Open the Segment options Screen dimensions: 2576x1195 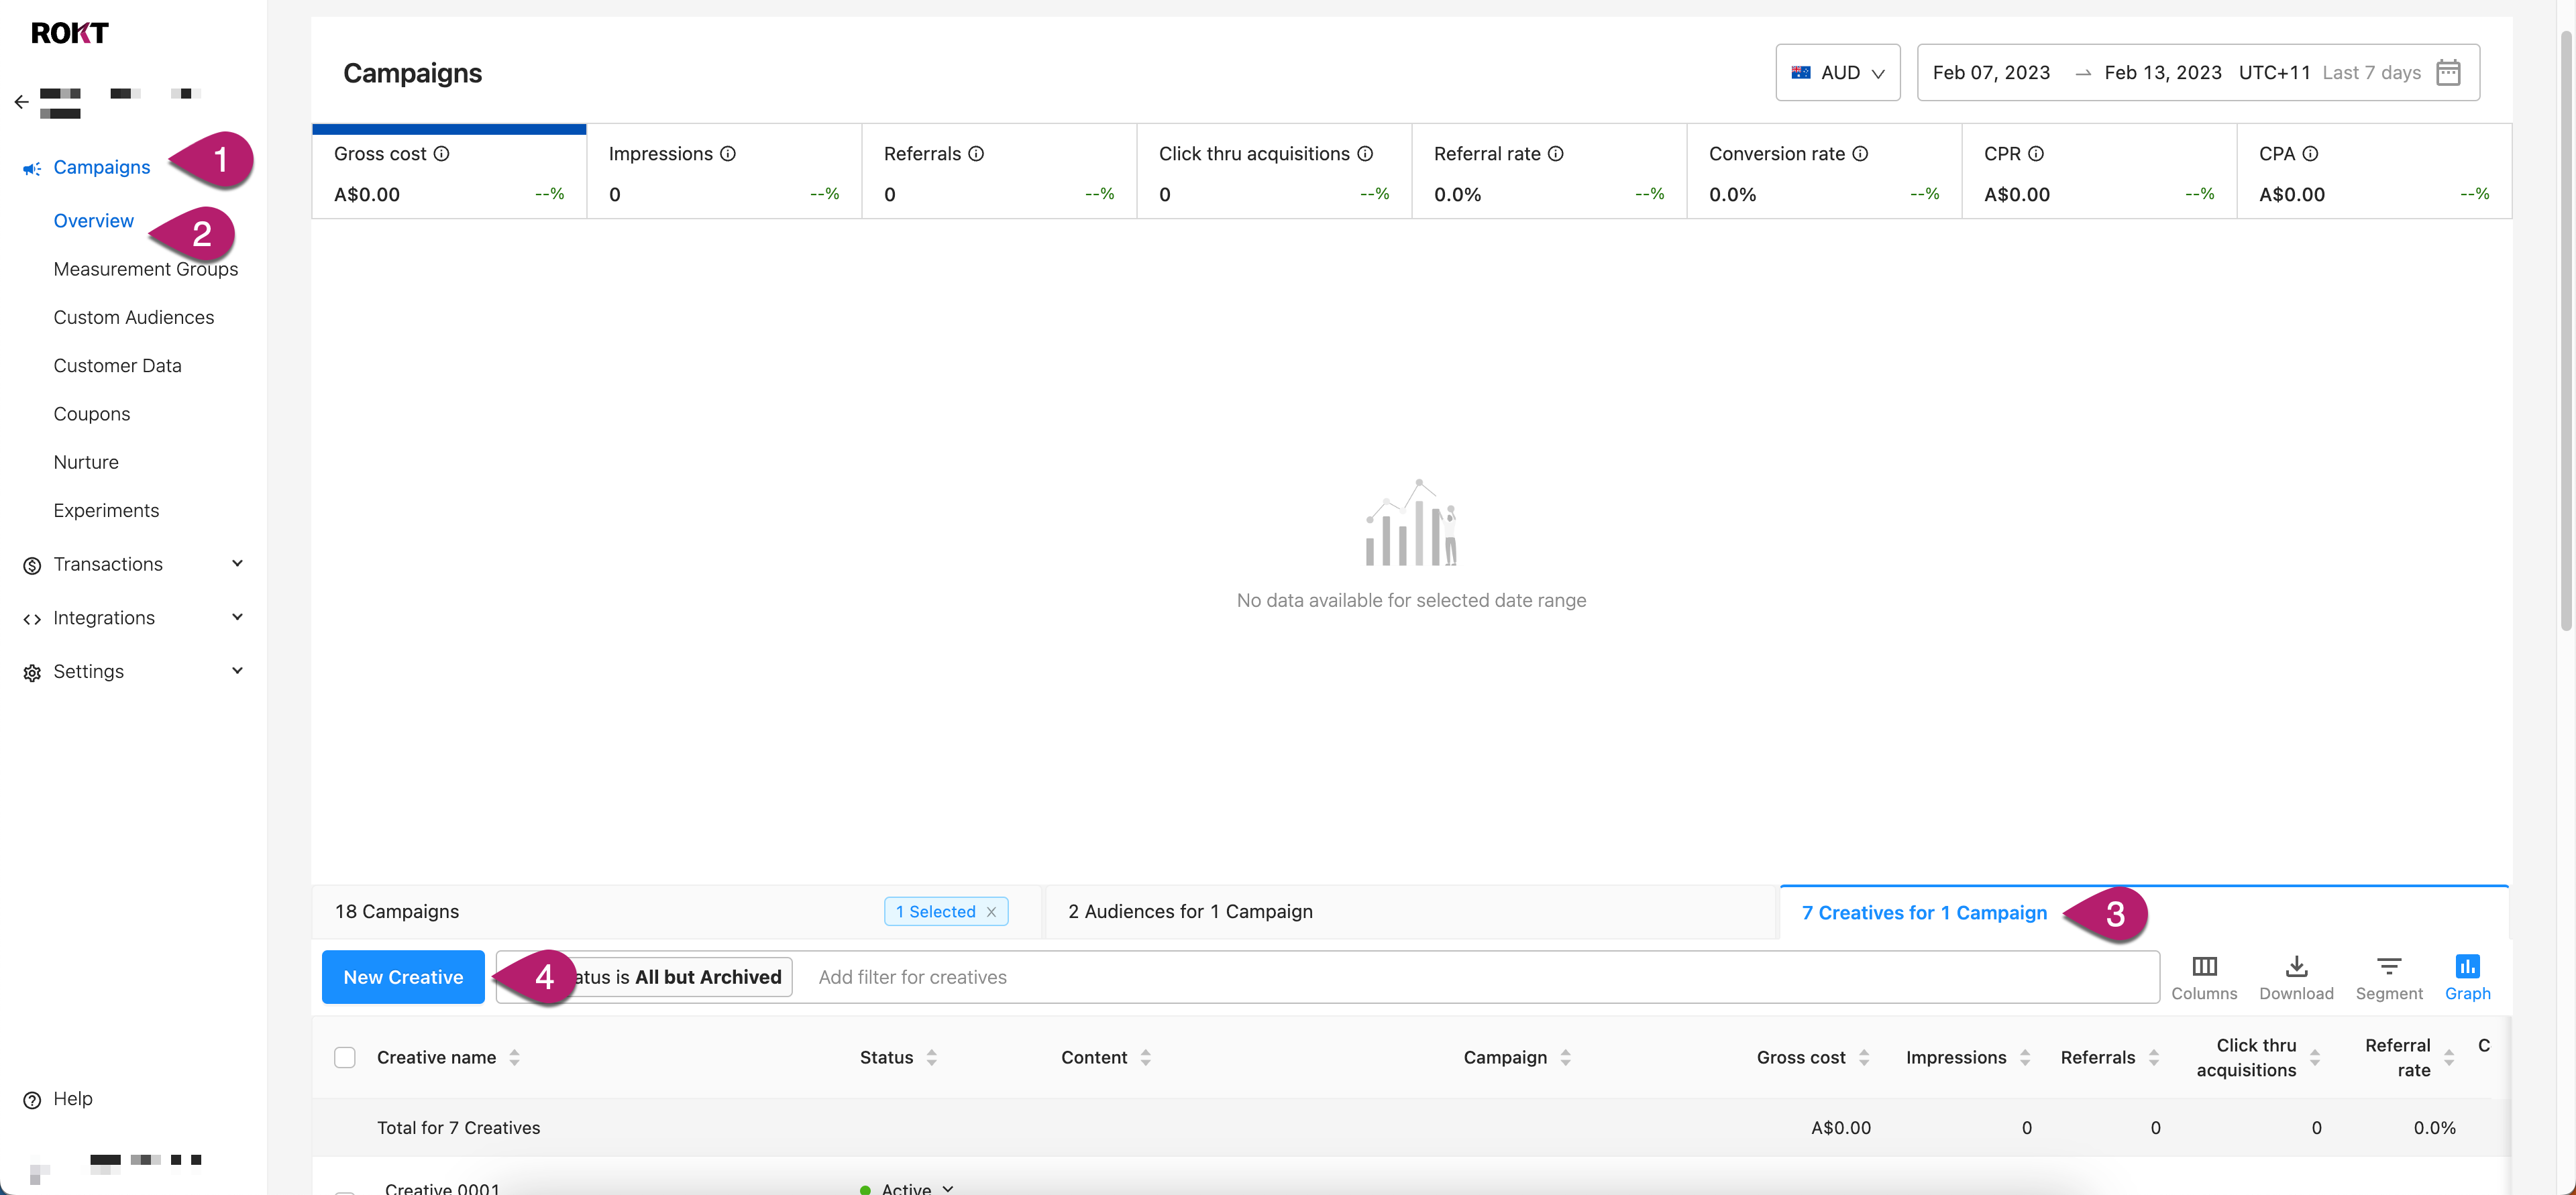[x=2389, y=977]
